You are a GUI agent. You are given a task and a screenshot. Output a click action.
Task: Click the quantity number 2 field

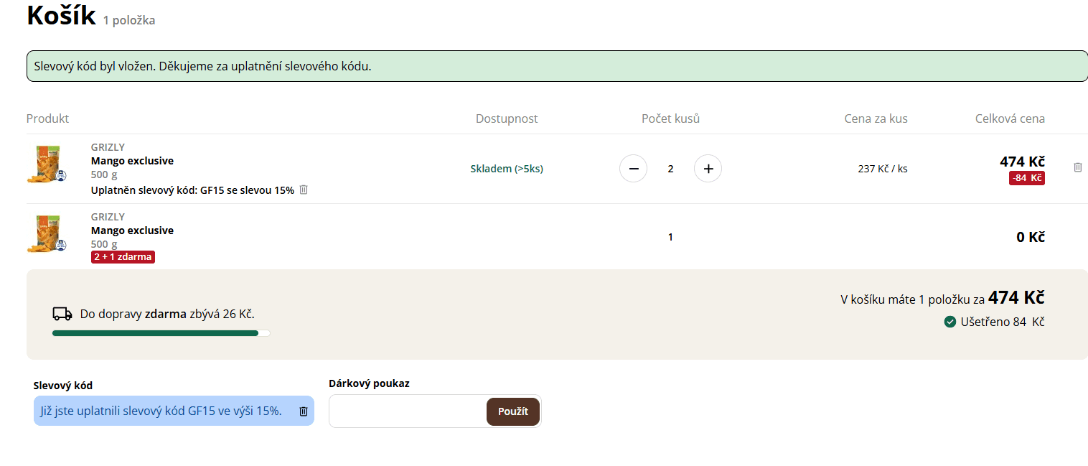670,169
